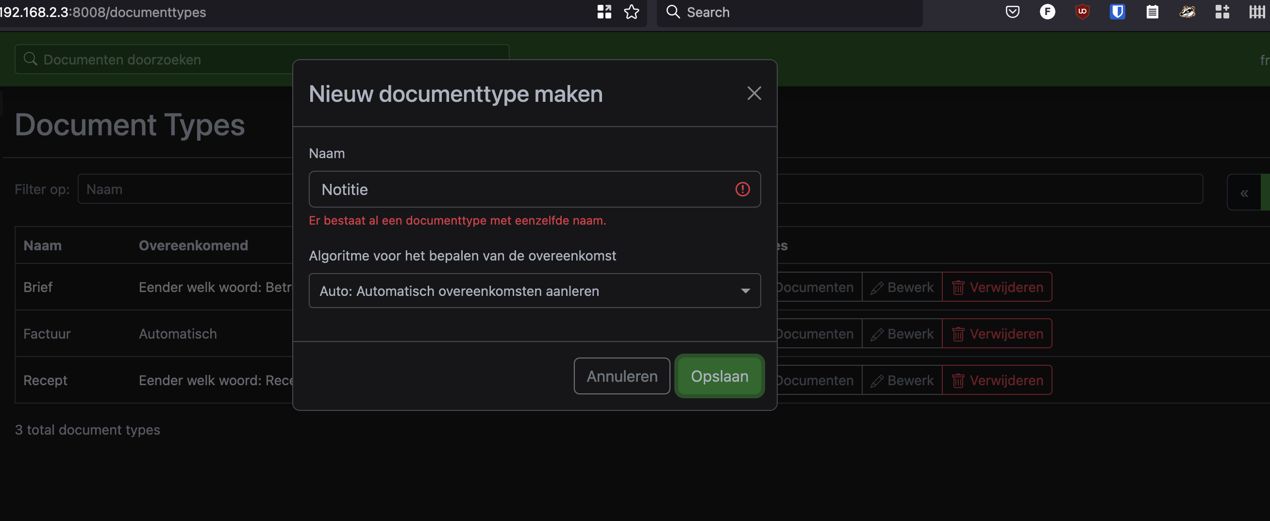Click the notes page extension icon

point(1152,12)
